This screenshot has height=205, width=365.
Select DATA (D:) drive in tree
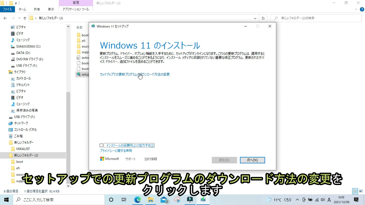coord(20,53)
